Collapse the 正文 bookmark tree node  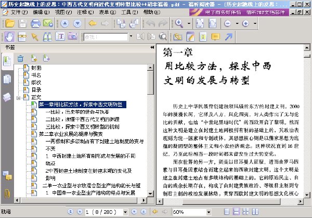19,98
